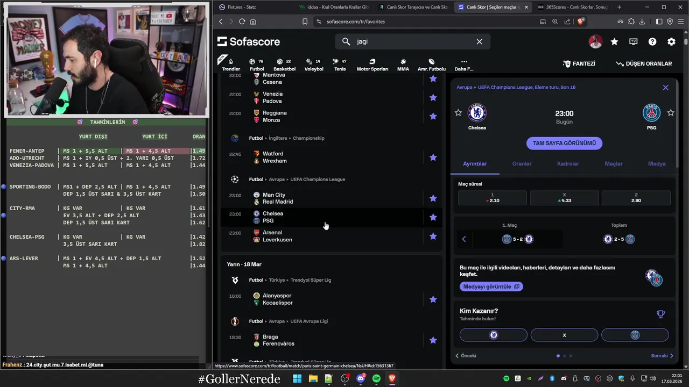Vote X draw in Kim Kazanır poll
689x387 pixels.
click(564, 335)
